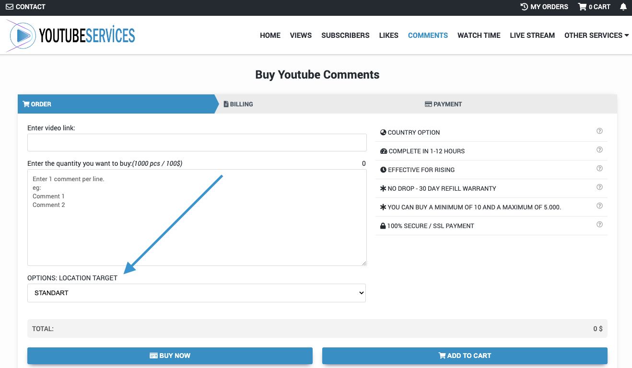Screen dimensions: 632x368
Task: Switch to the Payment step
Action: tap(443, 104)
